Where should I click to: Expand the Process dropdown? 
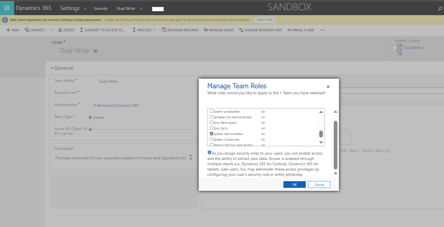[154, 30]
